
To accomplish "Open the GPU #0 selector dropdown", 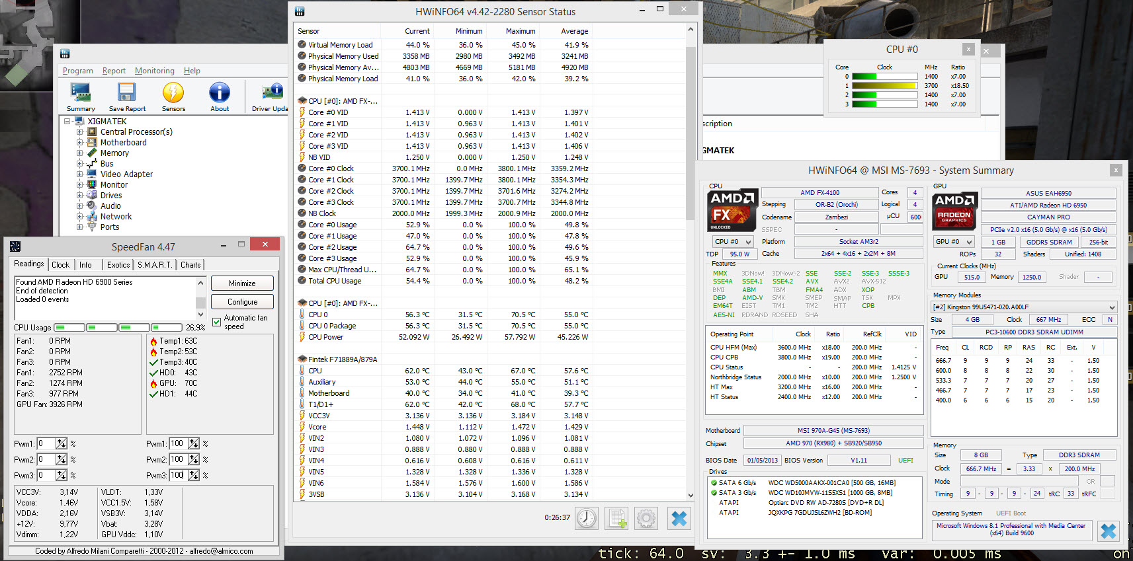I will 953,242.
